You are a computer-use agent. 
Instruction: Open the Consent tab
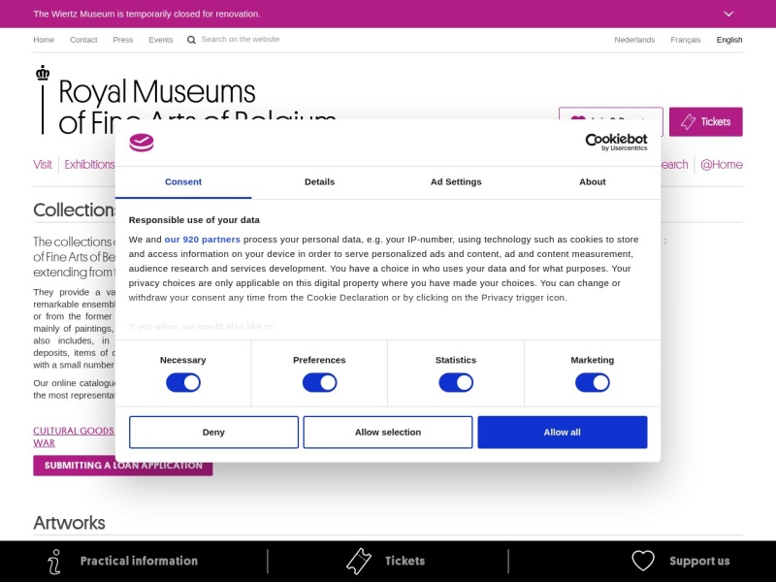pyautogui.click(x=183, y=182)
